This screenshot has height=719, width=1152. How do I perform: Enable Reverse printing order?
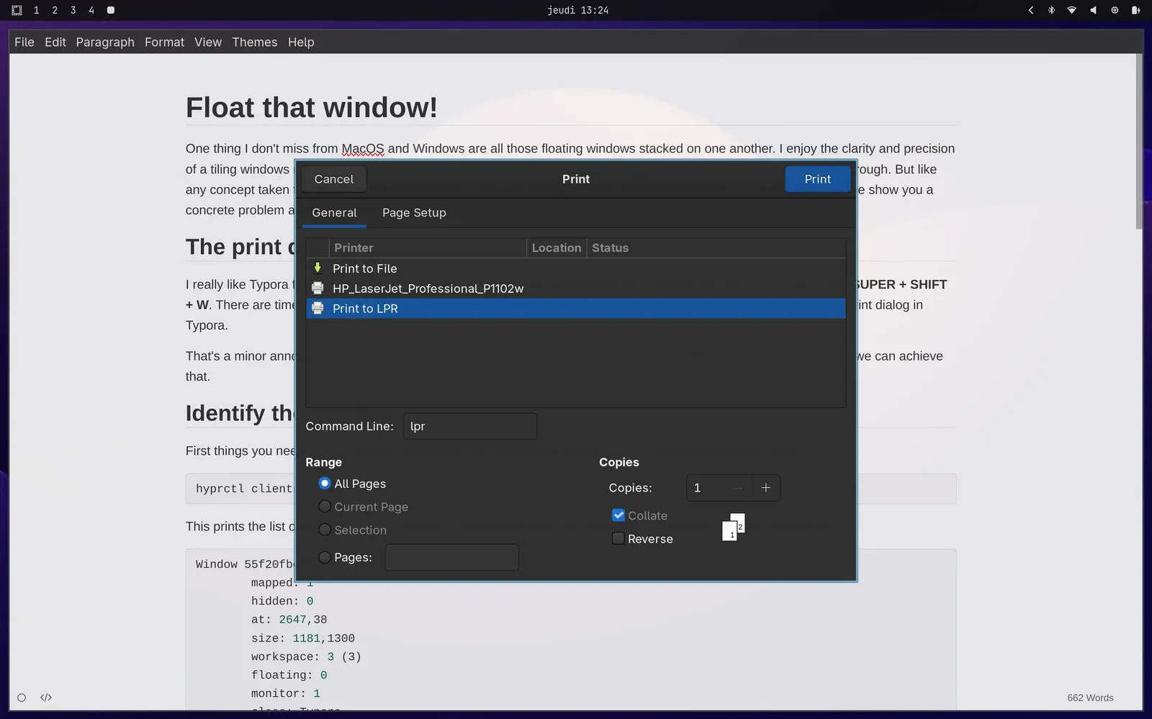[x=618, y=538]
